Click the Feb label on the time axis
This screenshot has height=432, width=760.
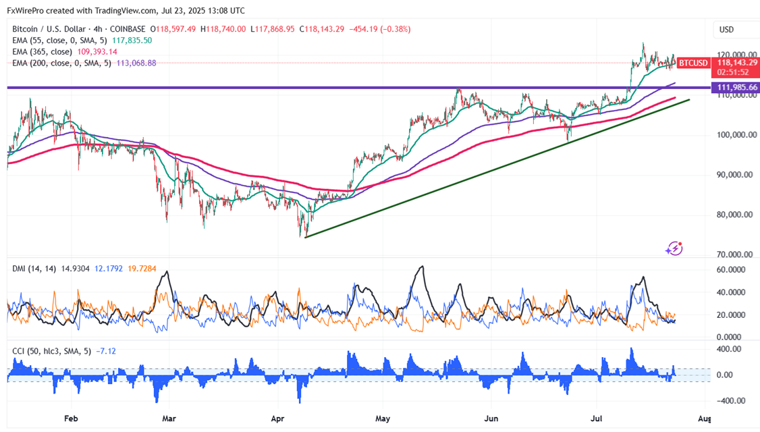[x=71, y=418]
